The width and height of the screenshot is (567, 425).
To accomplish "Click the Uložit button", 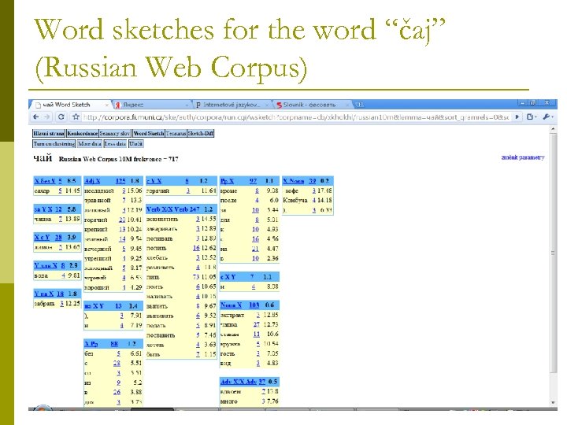I will click(x=136, y=144).
